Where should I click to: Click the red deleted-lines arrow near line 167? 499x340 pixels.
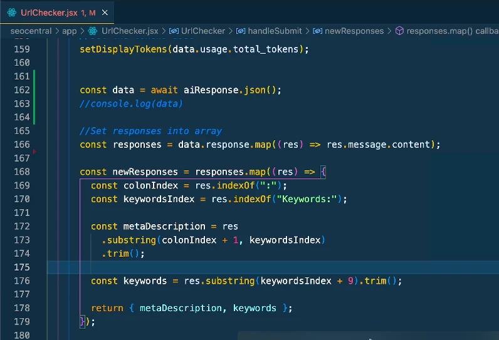[x=33, y=152]
